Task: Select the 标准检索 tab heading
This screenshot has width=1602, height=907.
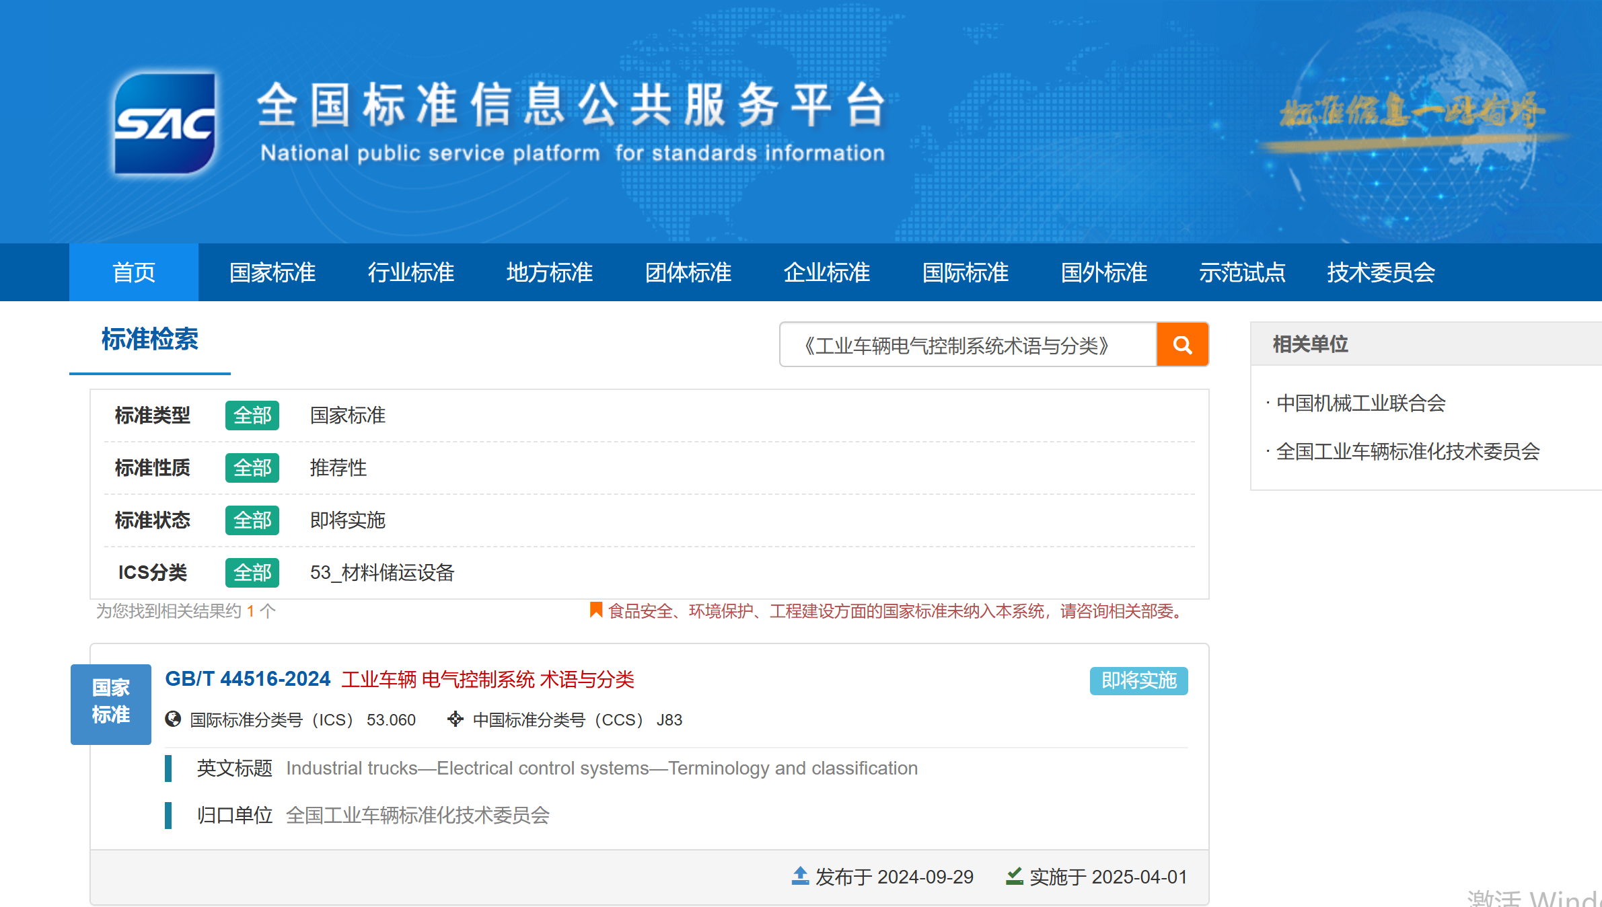Action: [149, 340]
